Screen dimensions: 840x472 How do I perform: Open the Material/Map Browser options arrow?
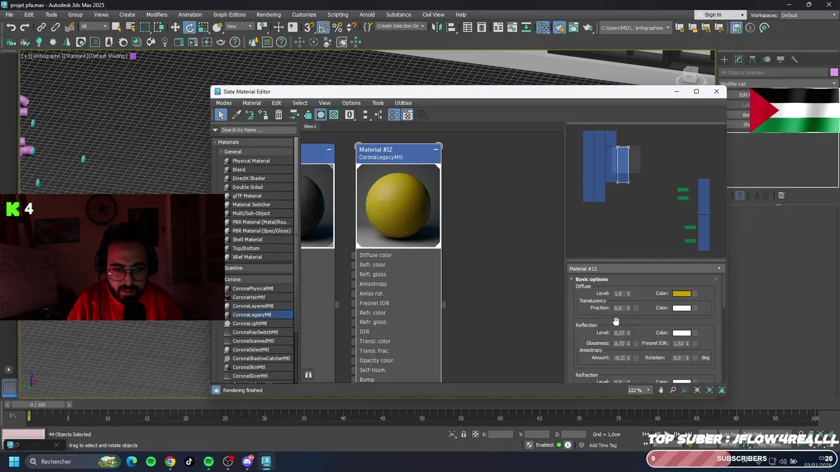coord(215,130)
